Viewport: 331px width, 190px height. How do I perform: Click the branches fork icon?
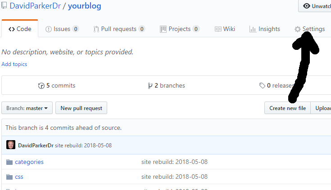pyautogui.click(x=150, y=86)
